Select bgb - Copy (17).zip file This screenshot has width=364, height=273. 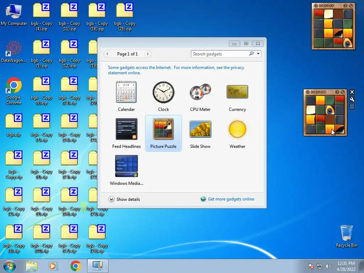69,239
